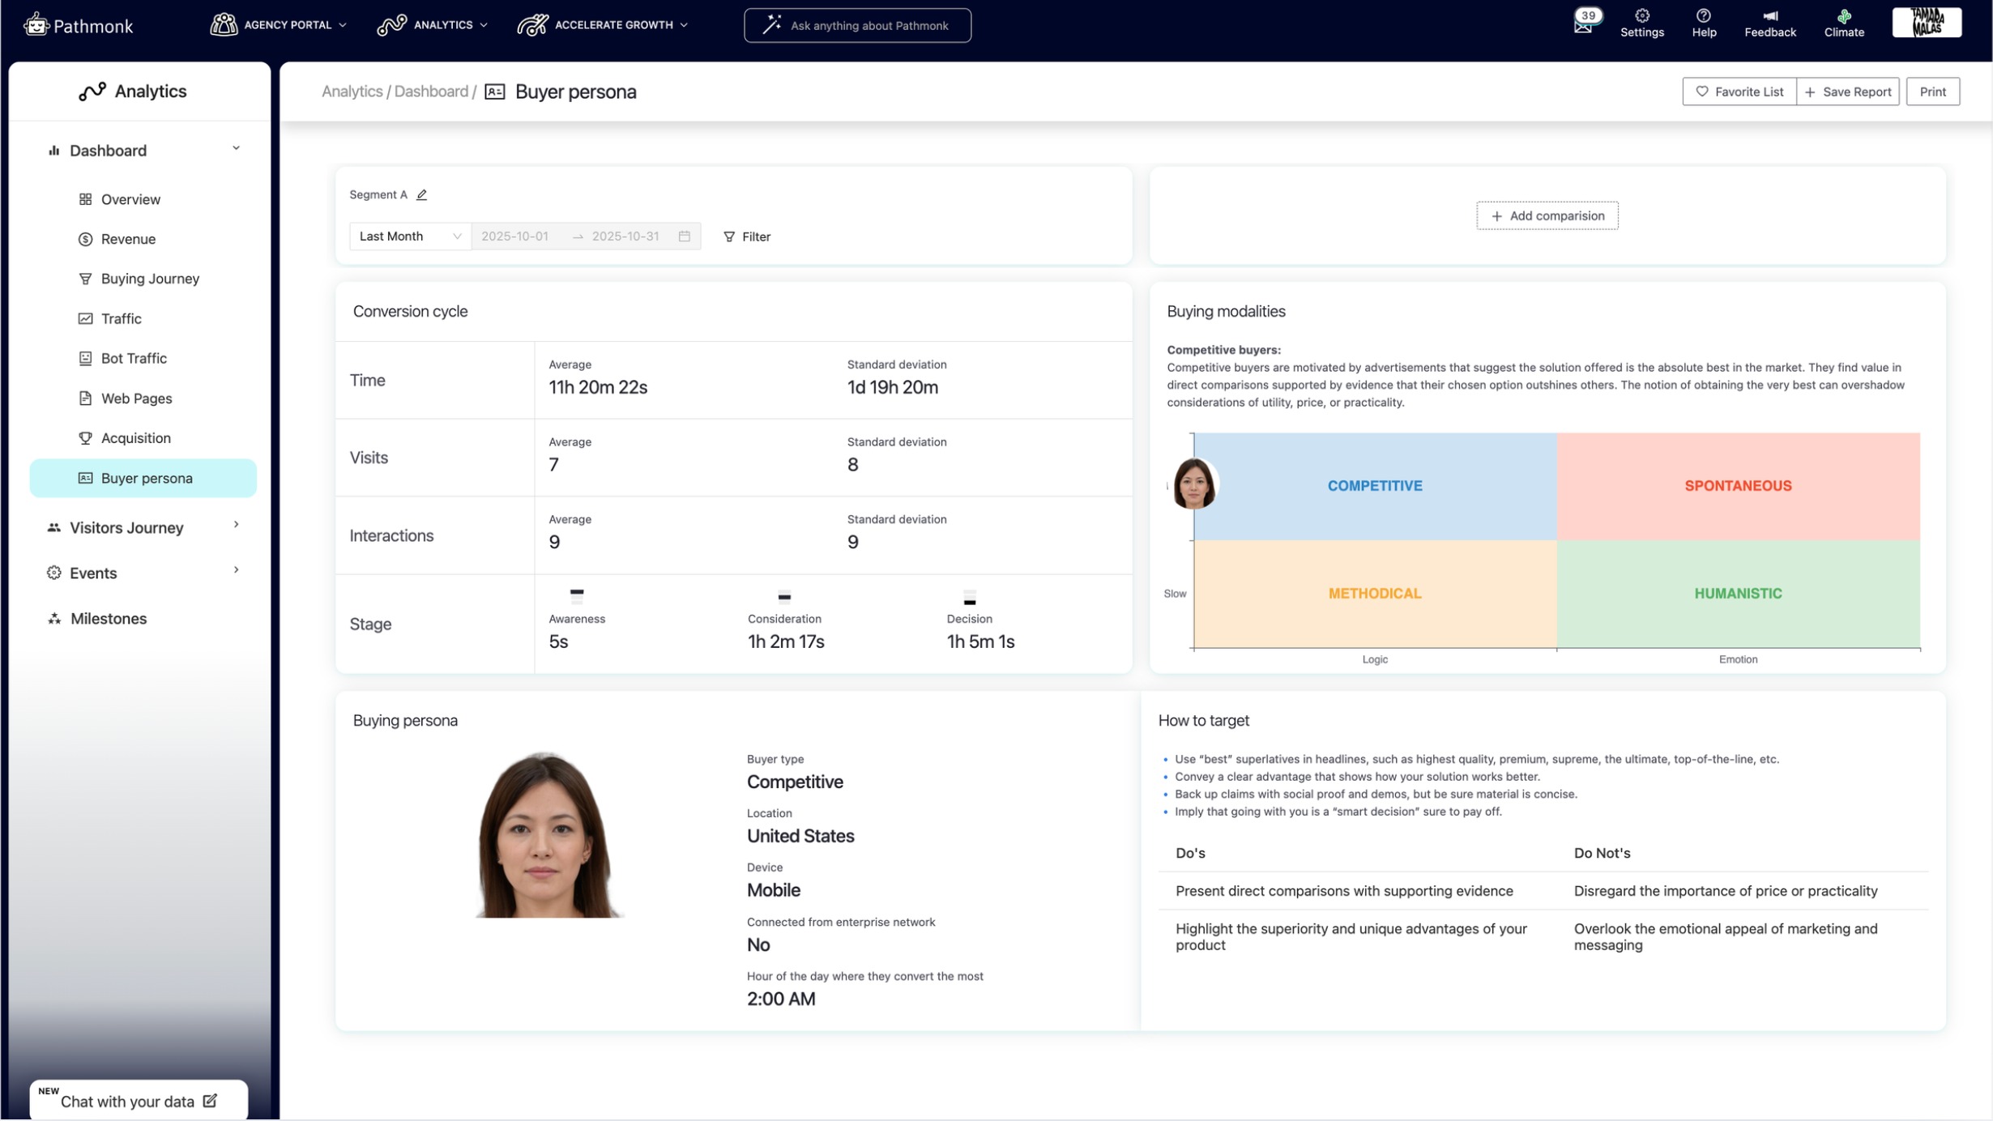Go to Buying Journey in sidebar
Screen dimensions: 1993x1121
click(x=150, y=279)
